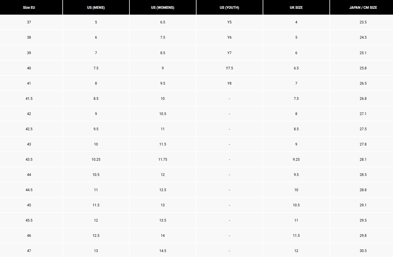Screen dimensions: 393x257
Task: Select the 23.5 Japan CM cell
Action: pyautogui.click(x=363, y=22)
